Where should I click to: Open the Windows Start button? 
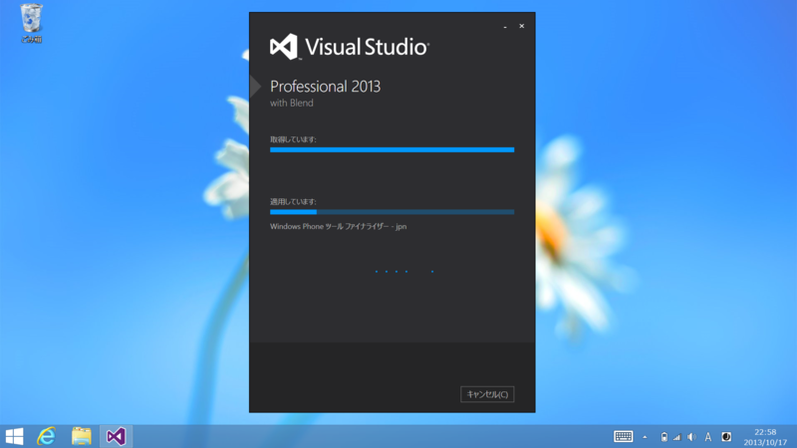(14, 436)
